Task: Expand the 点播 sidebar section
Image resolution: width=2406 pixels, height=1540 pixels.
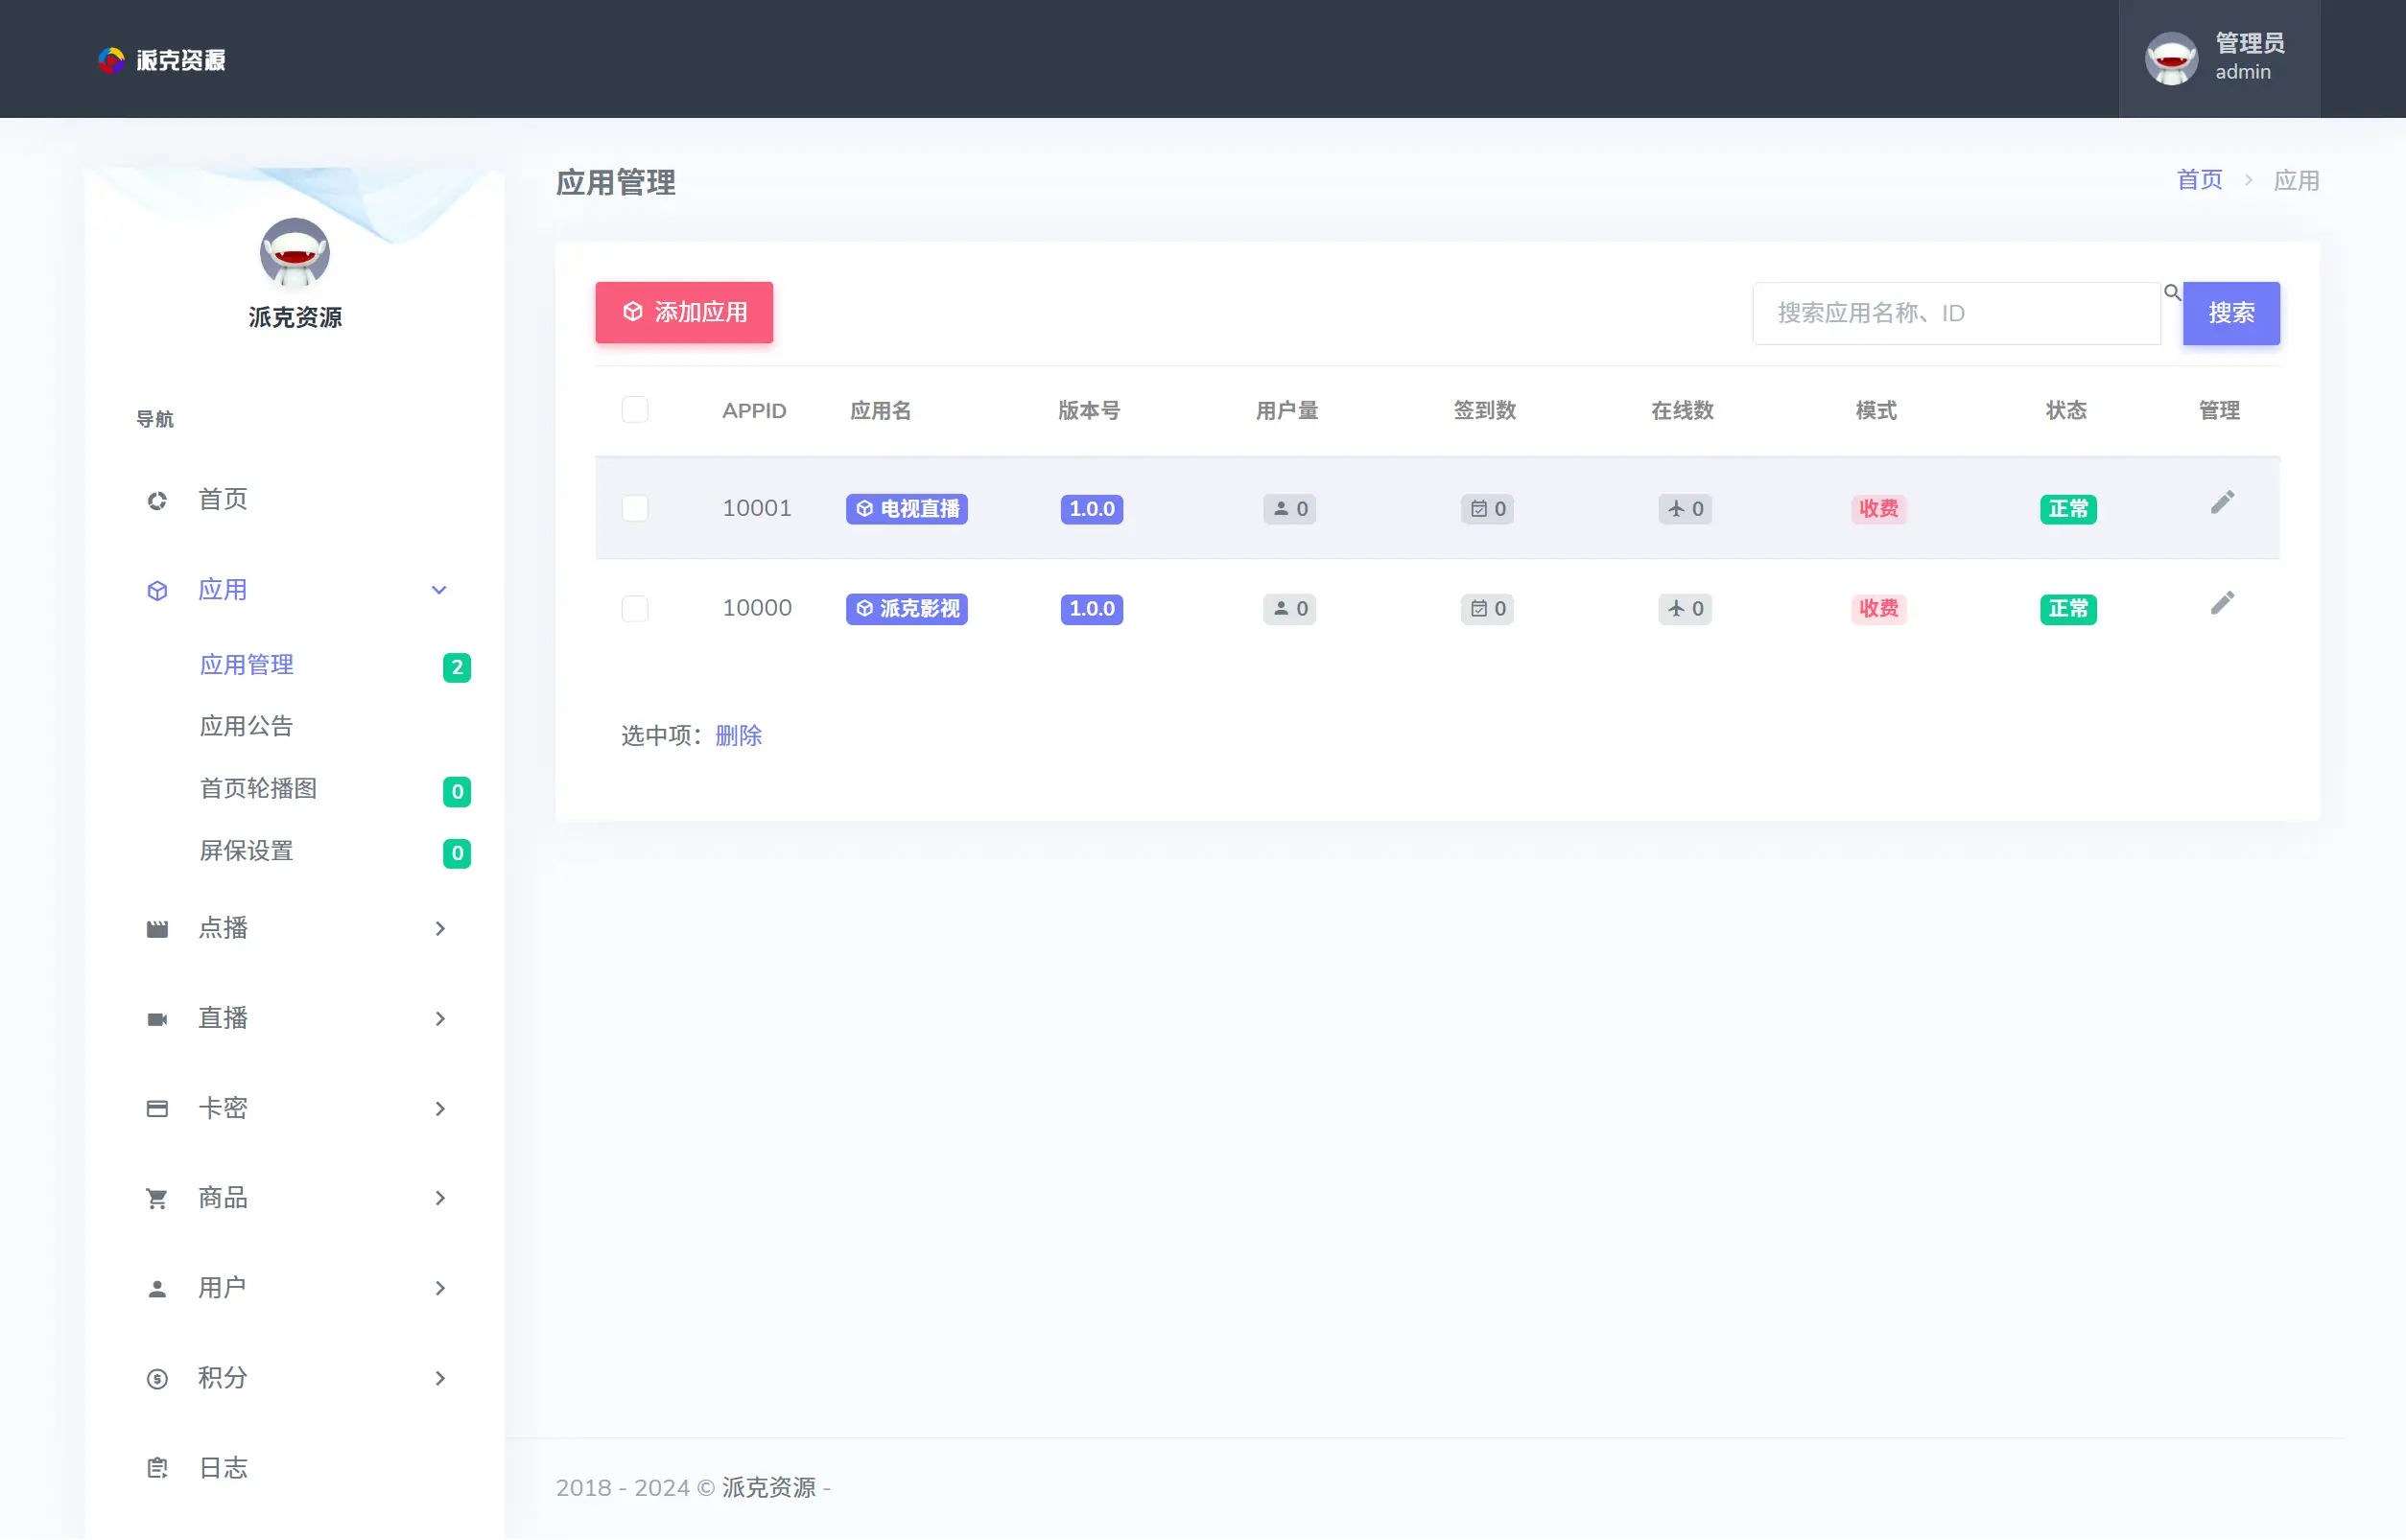Action: coord(296,928)
